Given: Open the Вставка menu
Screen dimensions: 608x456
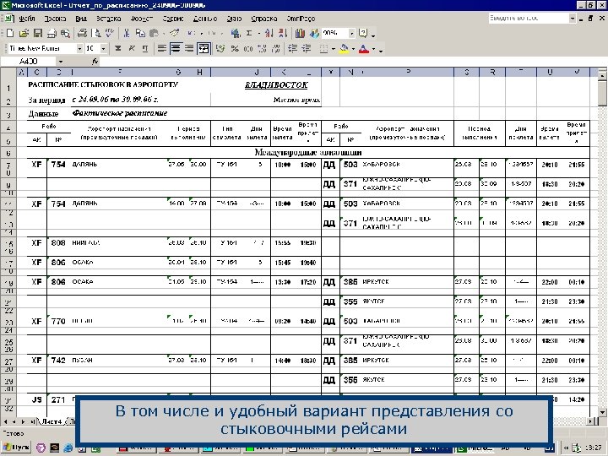Looking at the screenshot, I should [109, 19].
